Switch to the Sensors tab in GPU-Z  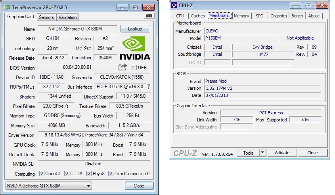coord(46,17)
